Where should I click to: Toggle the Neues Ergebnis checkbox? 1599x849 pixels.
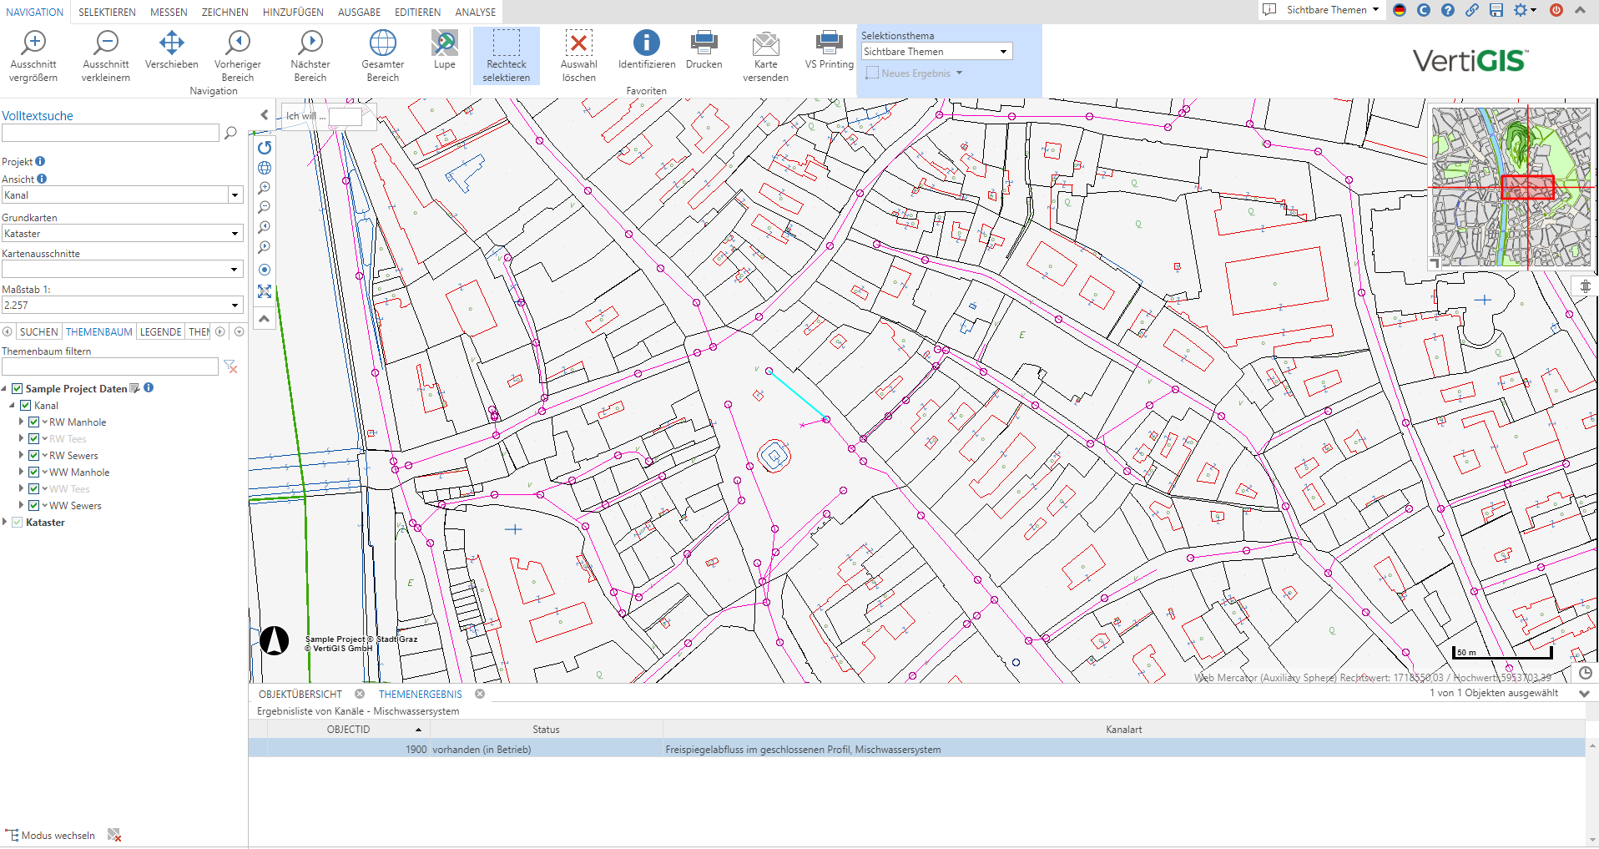coord(873,73)
